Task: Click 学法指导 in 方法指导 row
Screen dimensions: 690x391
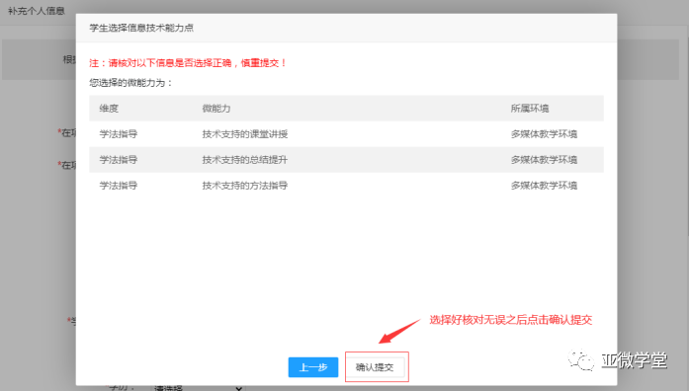Action: pyautogui.click(x=119, y=186)
